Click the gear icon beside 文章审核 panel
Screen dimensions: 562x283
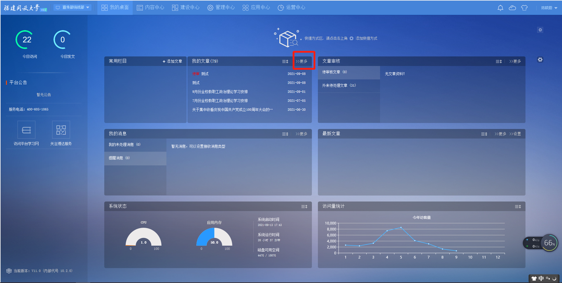coord(540,60)
